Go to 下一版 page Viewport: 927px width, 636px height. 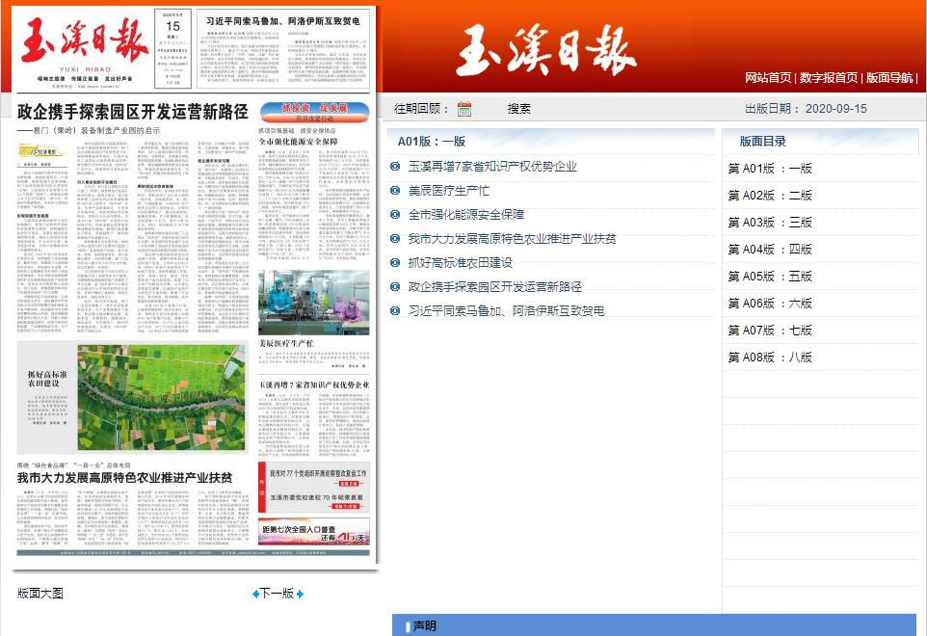[x=278, y=594]
